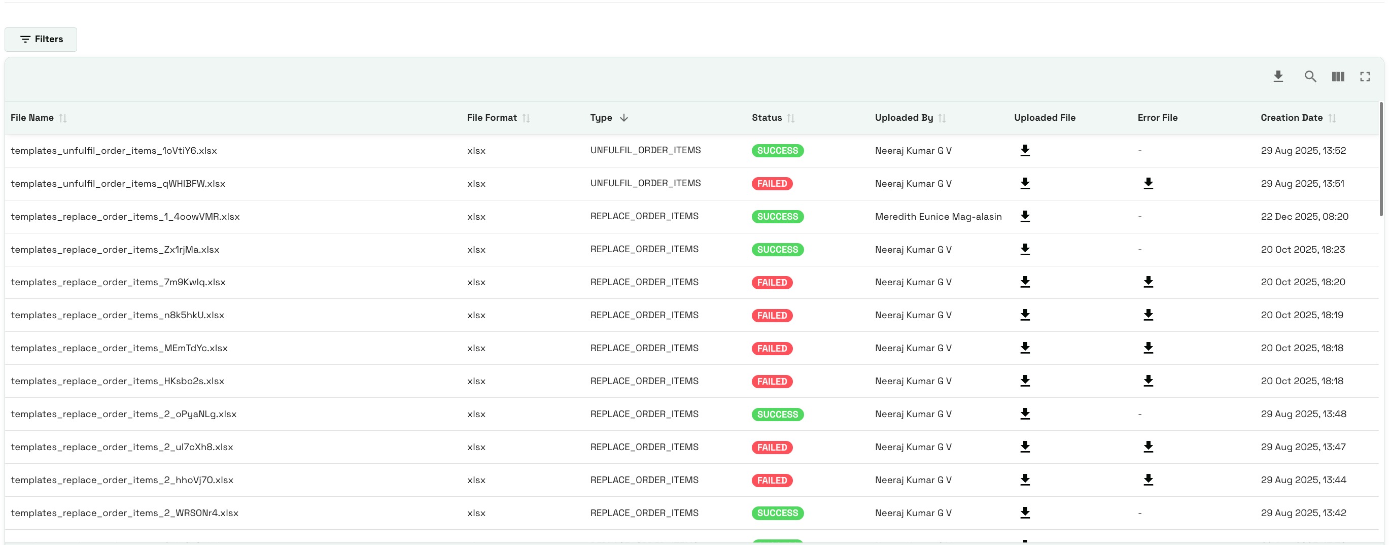Screen dimensions: 1391x545
Task: Toggle Type column descending sort arrow
Action: [x=623, y=118]
